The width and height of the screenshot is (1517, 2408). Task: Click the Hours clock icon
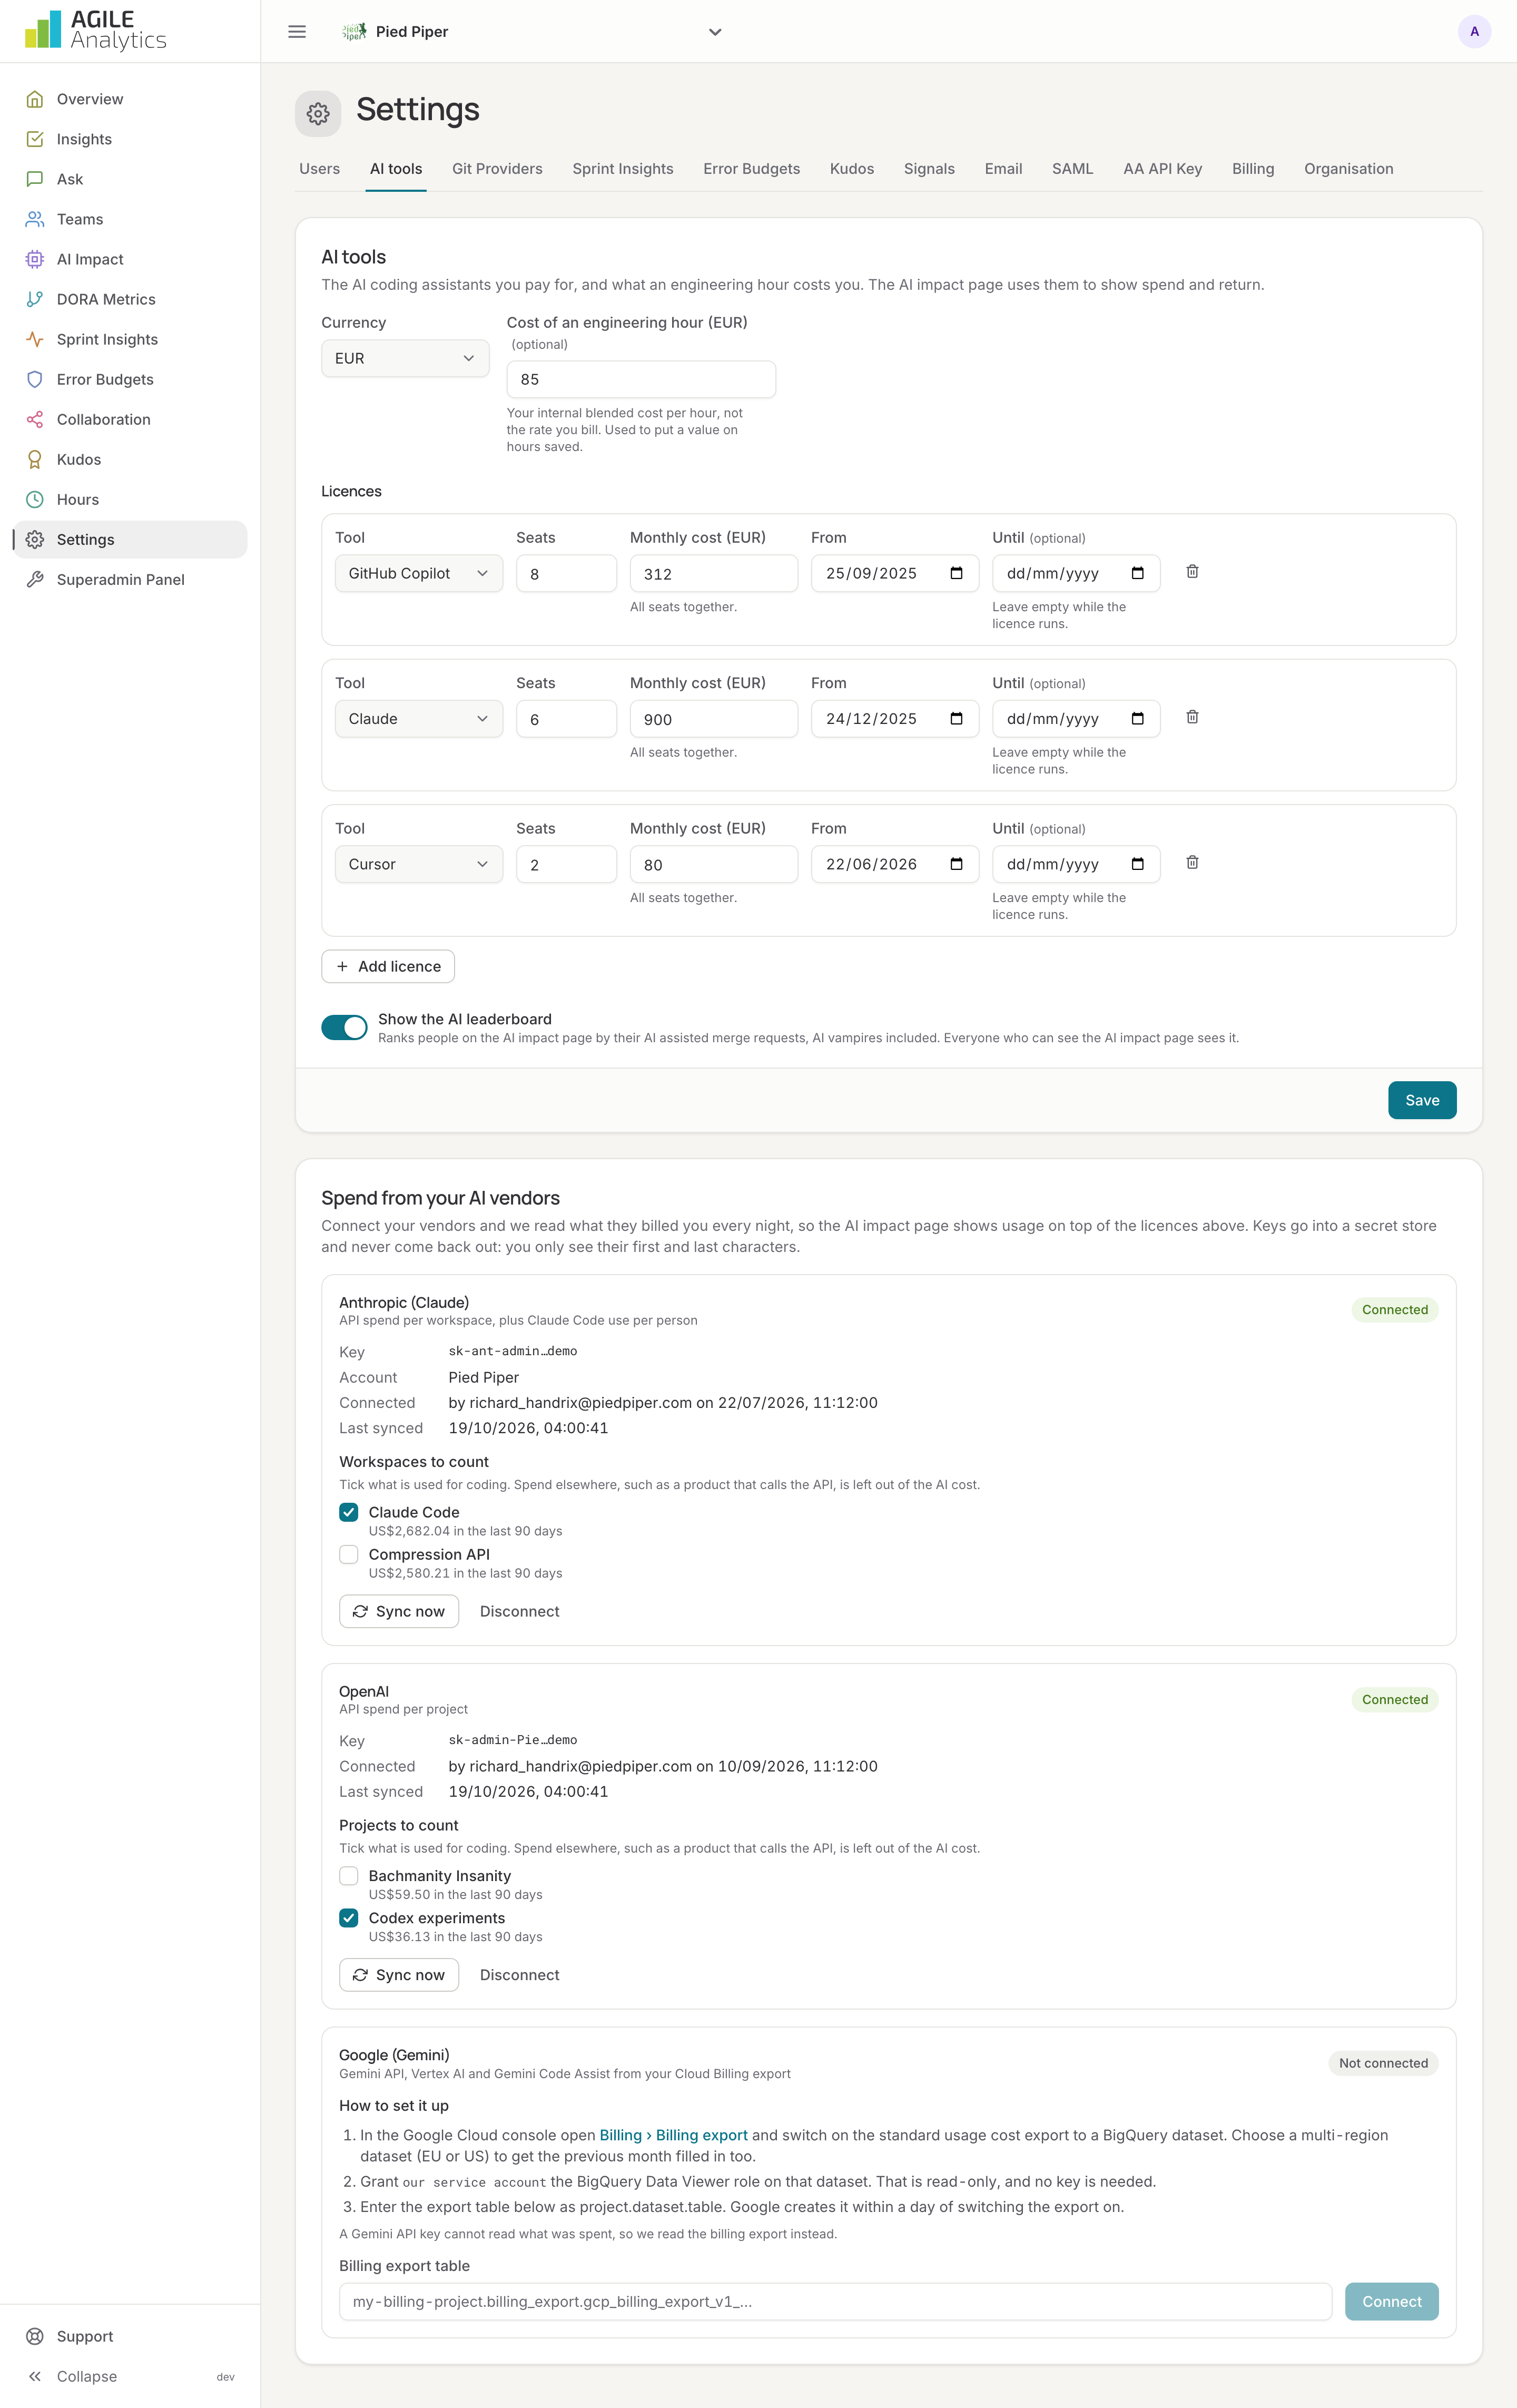coord(35,499)
